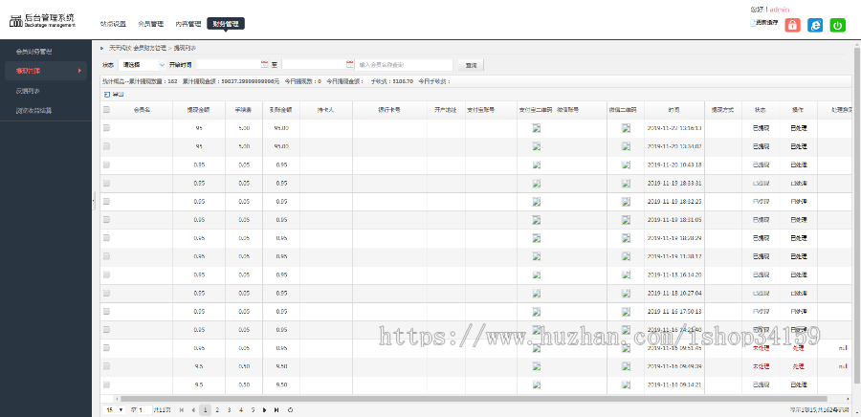Open the 会员管理 top menu
Viewport: 861px width, 417px height.
150,24
